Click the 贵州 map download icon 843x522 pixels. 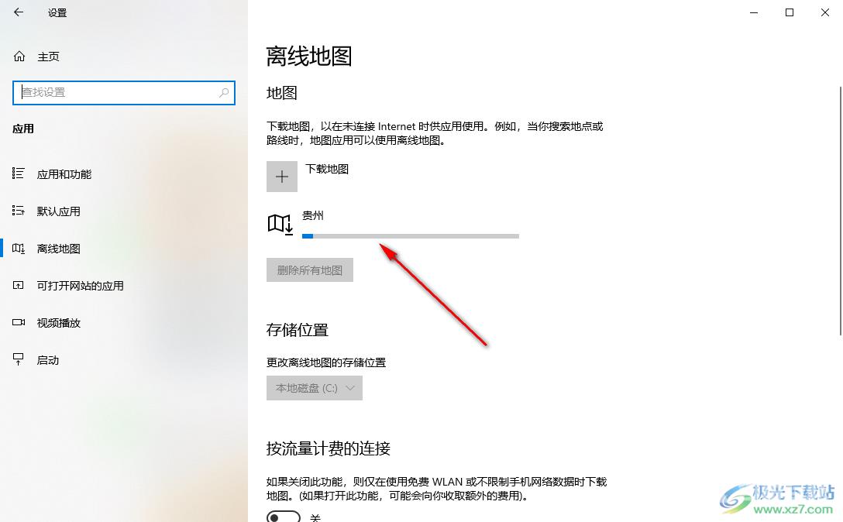280,225
